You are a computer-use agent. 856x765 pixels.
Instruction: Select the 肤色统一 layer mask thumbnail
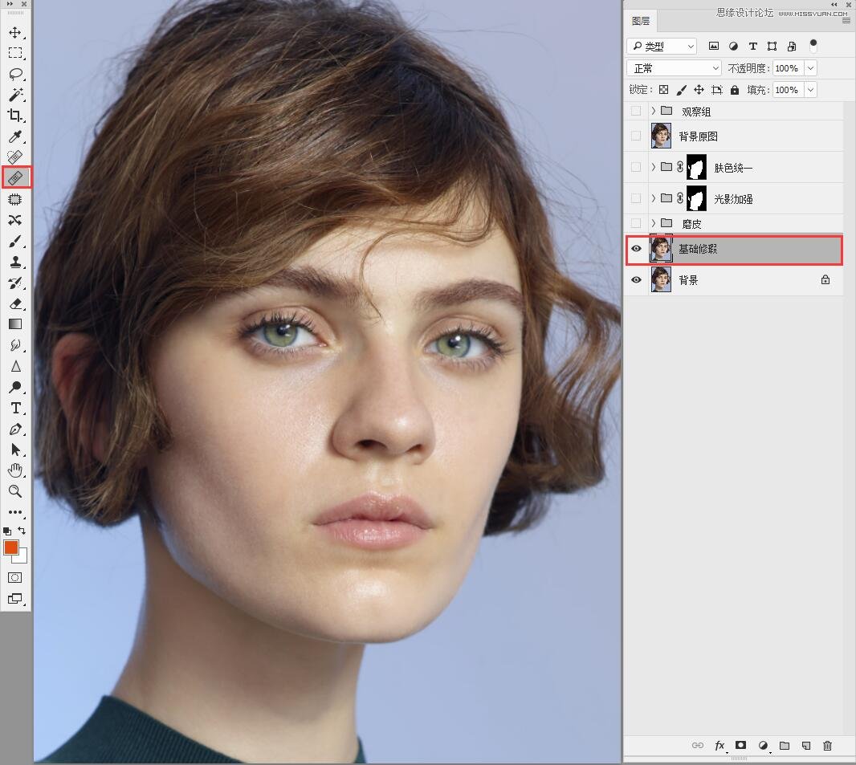696,167
